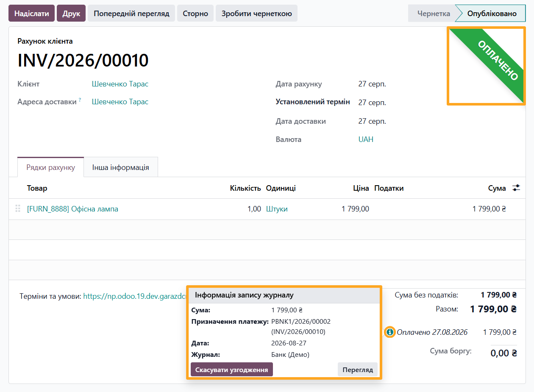Click Інформація запису журналу popup title

tap(244, 295)
